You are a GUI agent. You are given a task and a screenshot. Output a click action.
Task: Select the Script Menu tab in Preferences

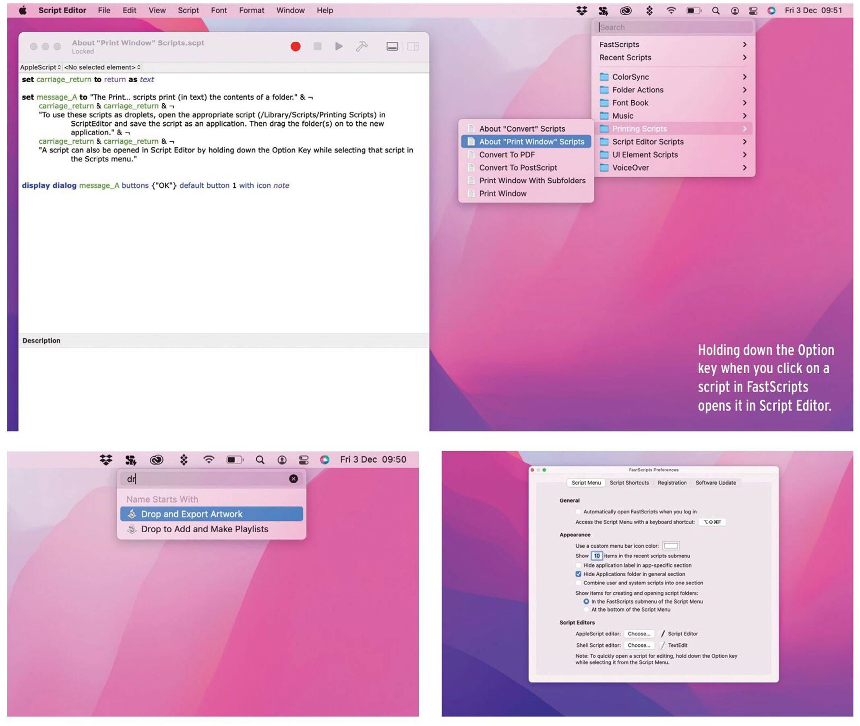point(585,482)
